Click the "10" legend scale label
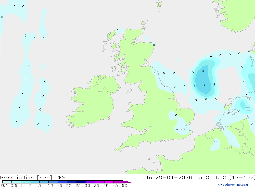 pyautogui.click(x=50, y=185)
